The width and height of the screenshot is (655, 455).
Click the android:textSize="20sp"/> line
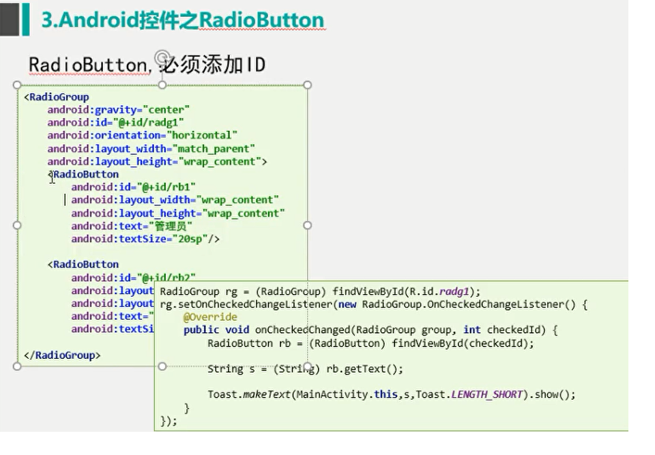point(145,239)
